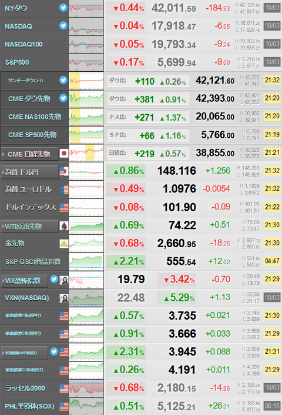
Task: Expand the 米国債券10年利回り row button
Action: (x=25, y=353)
